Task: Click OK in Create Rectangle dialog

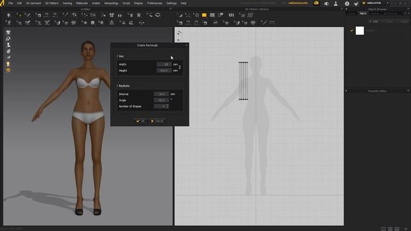Action: tap(141, 121)
